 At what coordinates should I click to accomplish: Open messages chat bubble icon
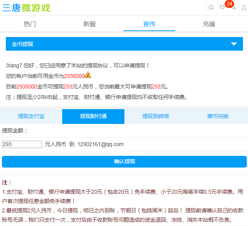[222, 7]
